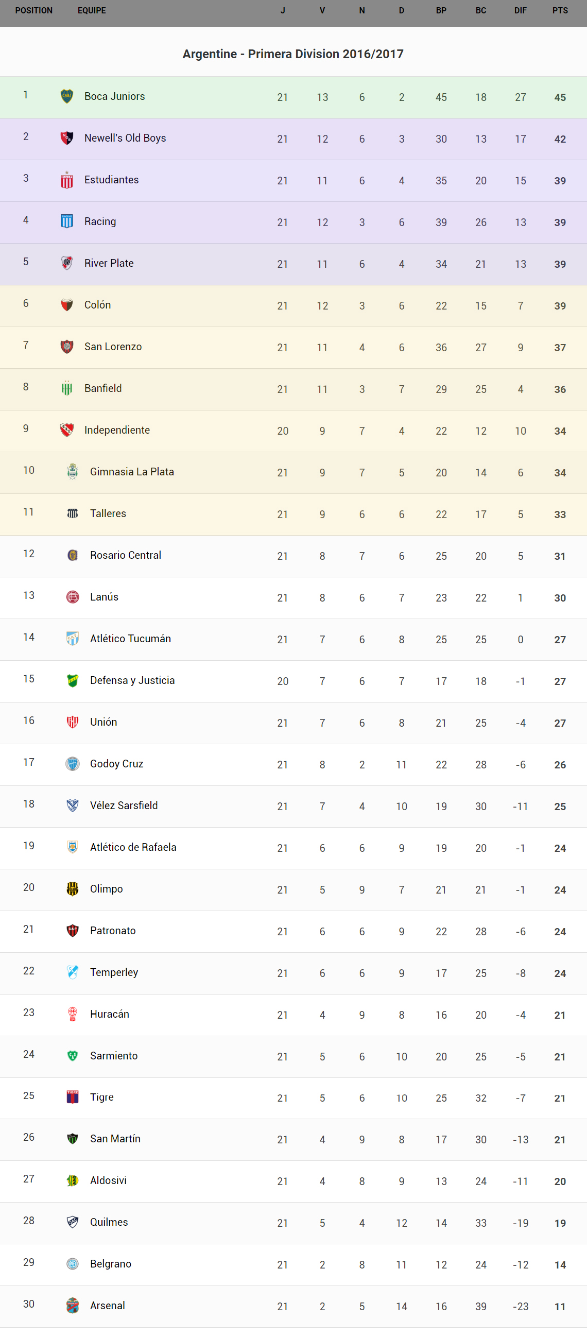
Task: Open the River Plate team link
Action: (x=109, y=263)
